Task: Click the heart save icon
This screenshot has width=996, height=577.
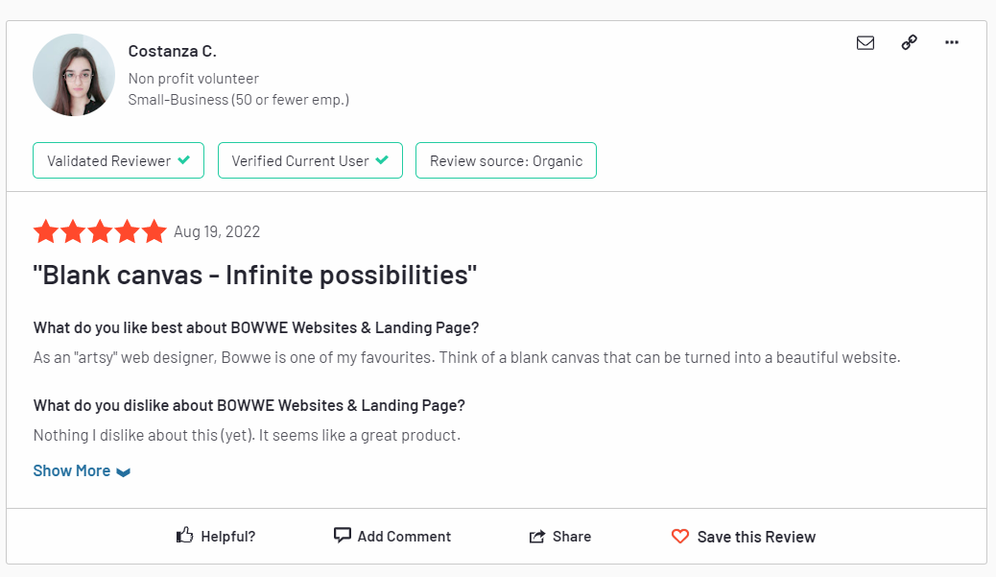Action: click(679, 537)
